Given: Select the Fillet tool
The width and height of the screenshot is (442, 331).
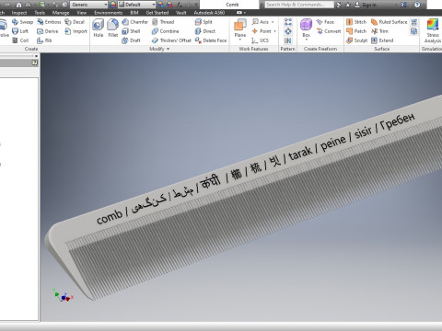Looking at the screenshot, I should [x=113, y=28].
